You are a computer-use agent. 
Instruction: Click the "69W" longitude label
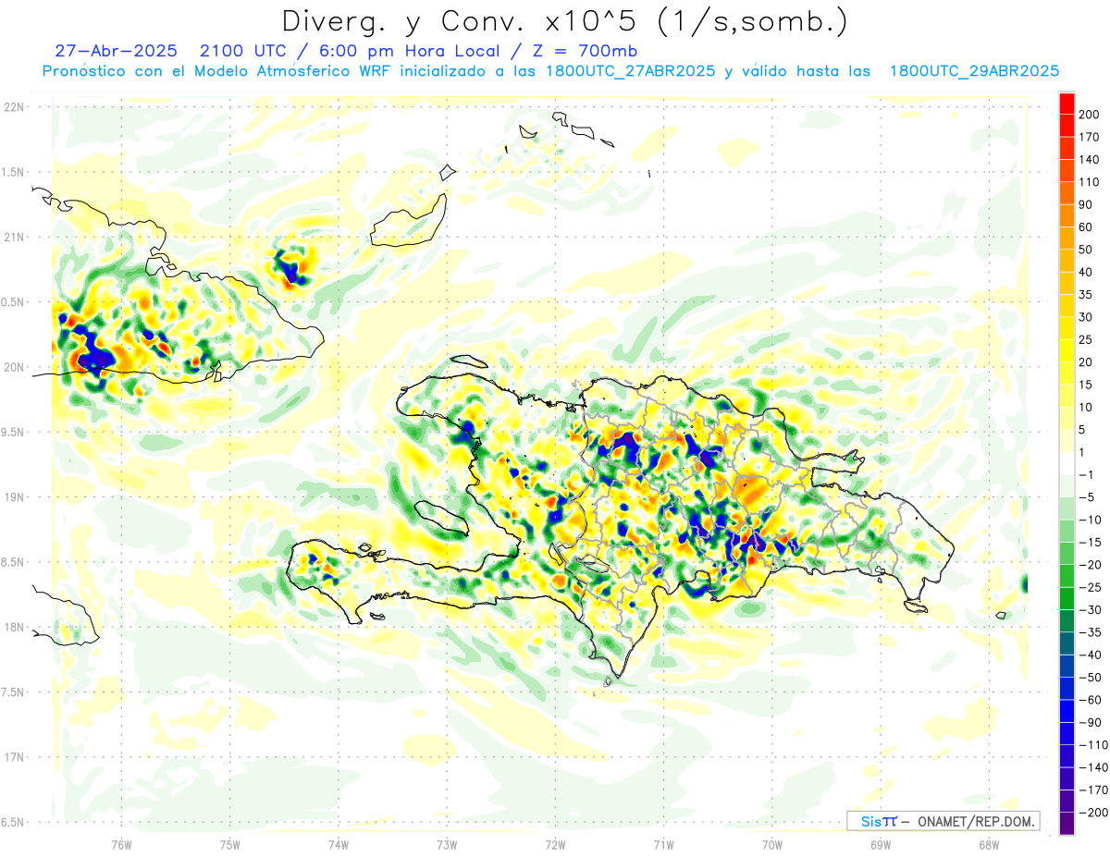point(881,845)
